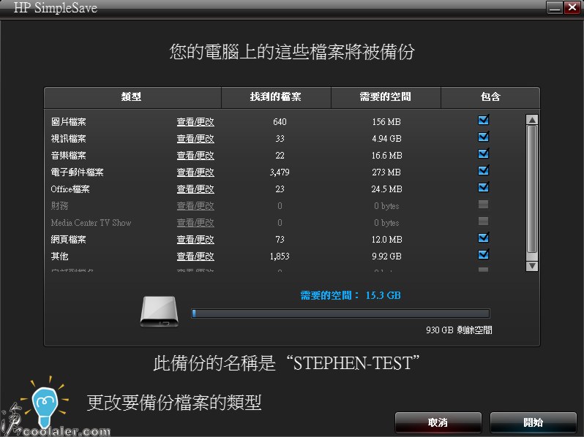This screenshot has height=437, width=584.
Task: Click the 網頁檔案 row label
Action: (x=69, y=239)
